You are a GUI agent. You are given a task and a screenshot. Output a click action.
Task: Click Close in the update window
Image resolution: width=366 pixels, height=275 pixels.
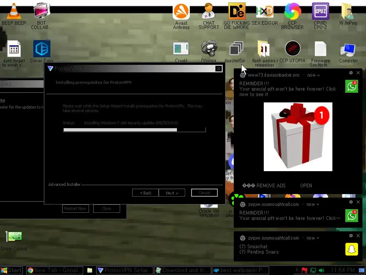pyautogui.click(x=107, y=208)
